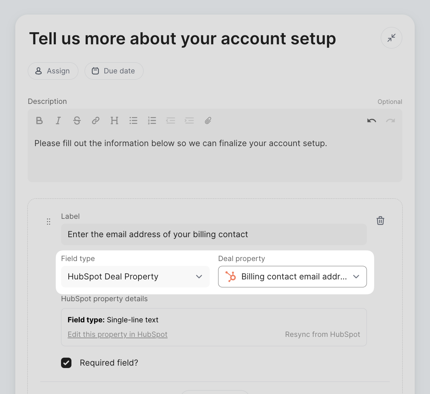Screen dimensions: 430x394
Task: Open the Field type dropdown
Action: 135,277
